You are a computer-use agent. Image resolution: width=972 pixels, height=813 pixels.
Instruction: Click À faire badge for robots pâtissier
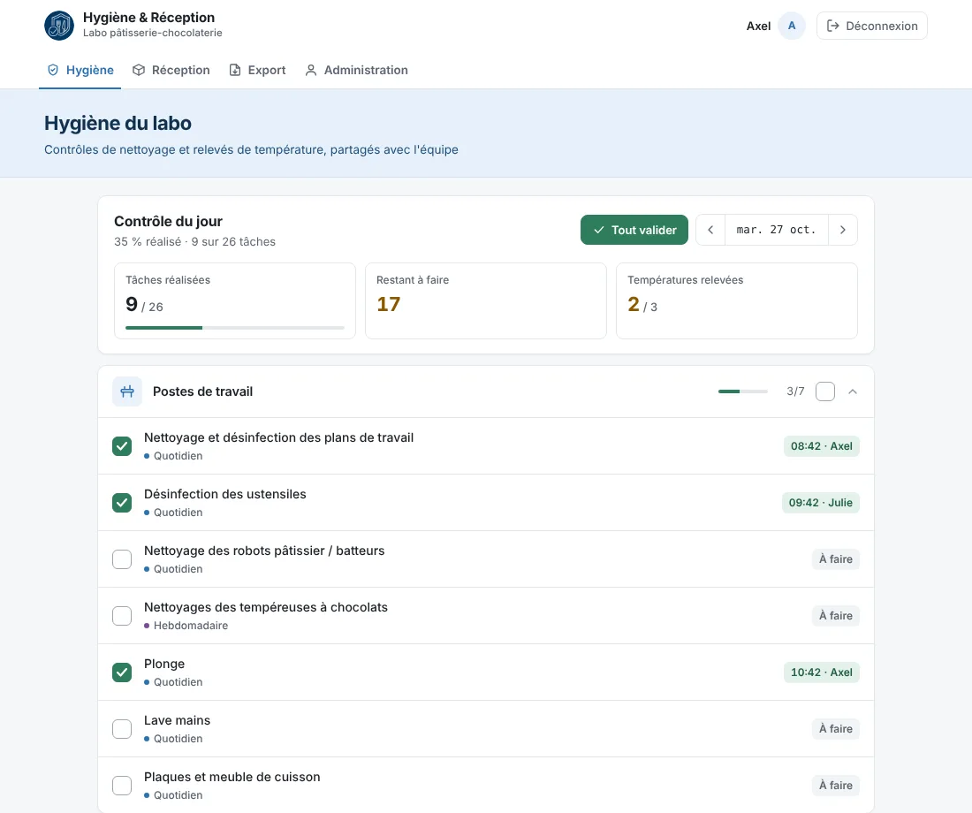click(836, 559)
